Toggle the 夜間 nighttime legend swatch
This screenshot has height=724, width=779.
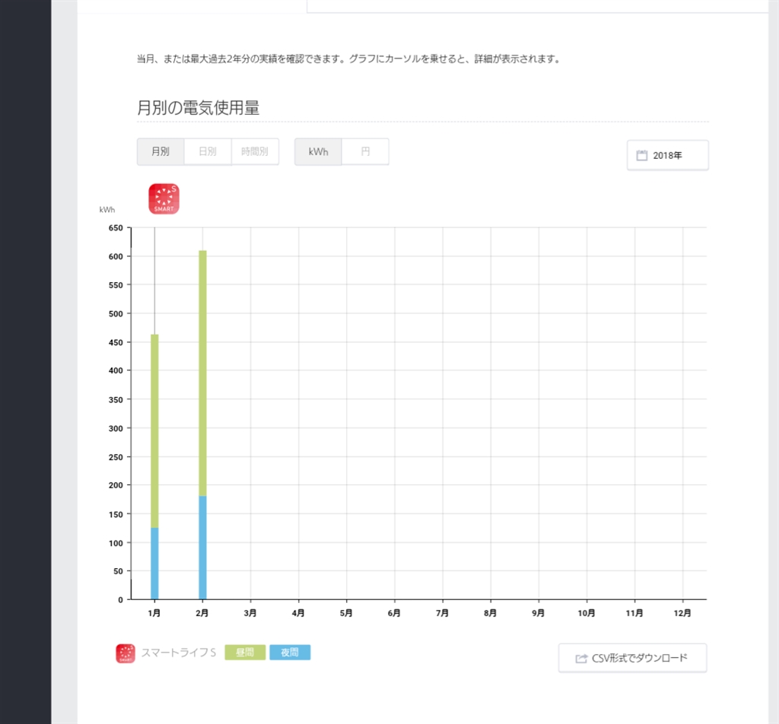point(290,653)
